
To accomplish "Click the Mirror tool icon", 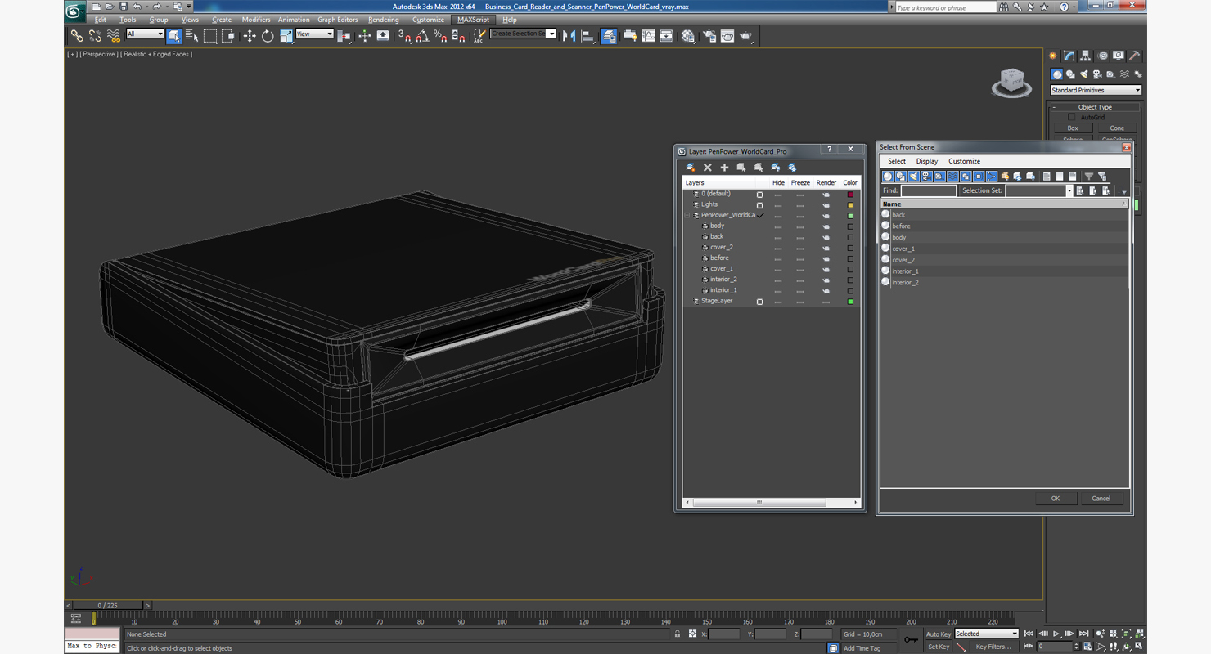I will pos(569,36).
